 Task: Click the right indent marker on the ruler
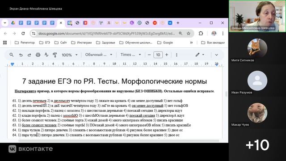216,64
